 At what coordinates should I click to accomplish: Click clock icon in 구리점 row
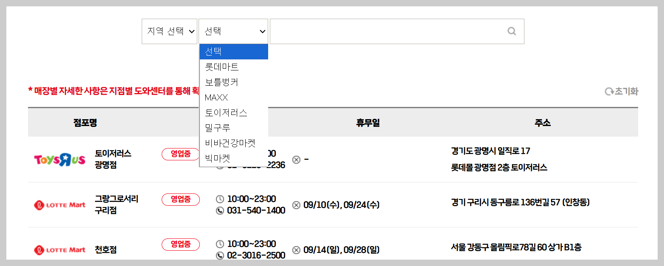click(x=220, y=199)
